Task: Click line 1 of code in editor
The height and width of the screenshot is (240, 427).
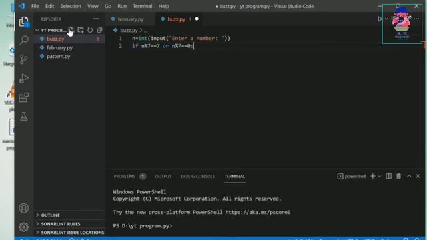Action: point(181,39)
